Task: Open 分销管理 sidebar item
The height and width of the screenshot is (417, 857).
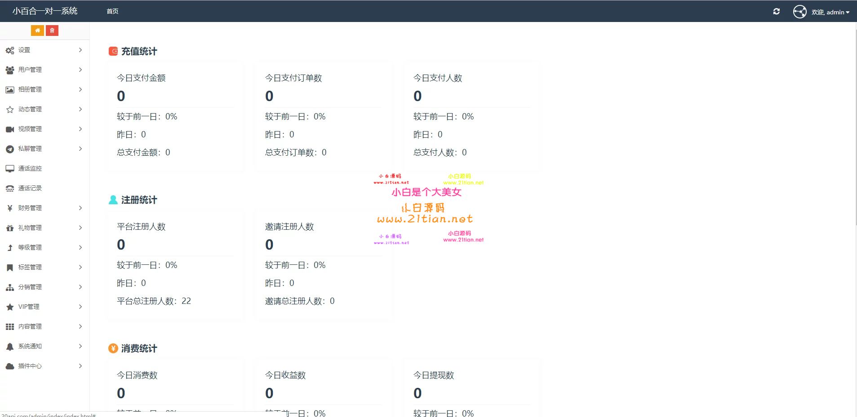Action: [x=30, y=287]
